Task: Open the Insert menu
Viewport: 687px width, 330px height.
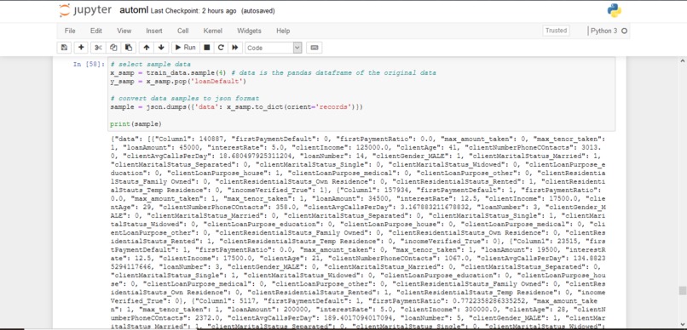Action: click(x=153, y=31)
